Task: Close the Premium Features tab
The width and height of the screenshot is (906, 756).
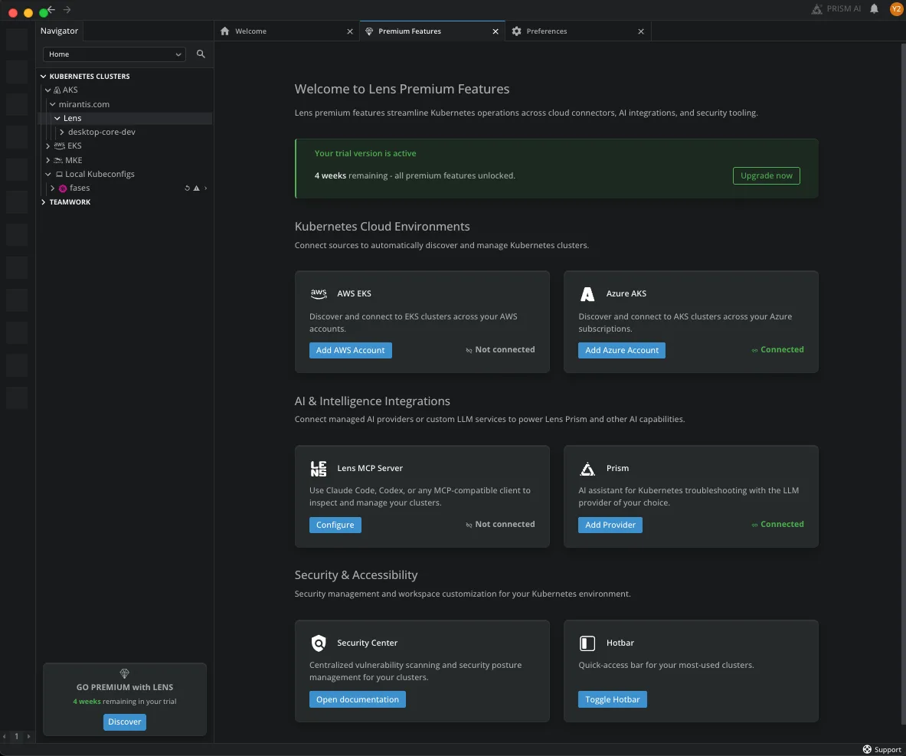Action: [x=496, y=32]
